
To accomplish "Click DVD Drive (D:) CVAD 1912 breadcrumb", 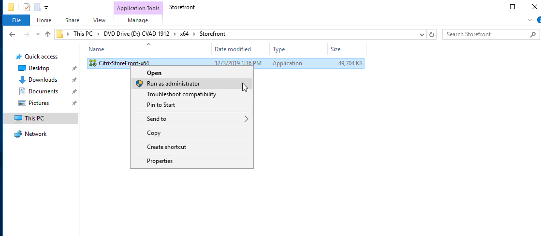I will coord(137,34).
